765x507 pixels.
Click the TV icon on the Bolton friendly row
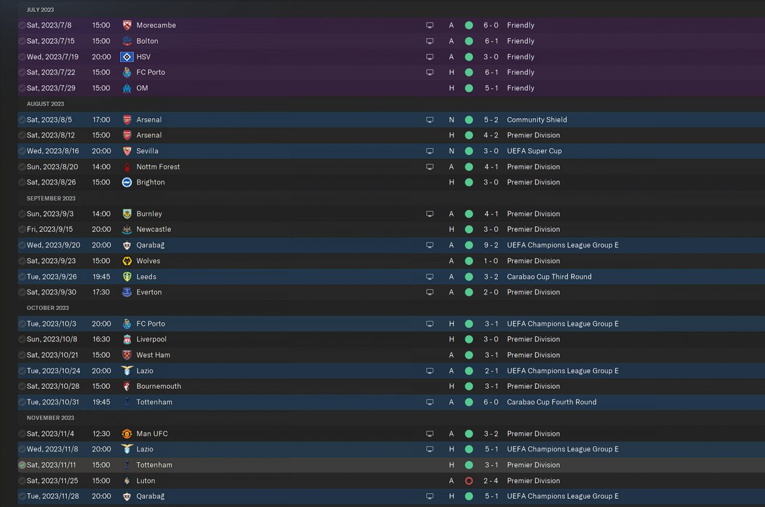[x=429, y=41]
